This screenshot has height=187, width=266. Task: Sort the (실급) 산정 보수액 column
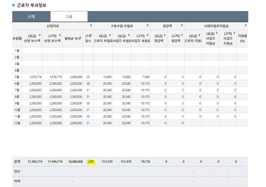(x=39, y=35)
